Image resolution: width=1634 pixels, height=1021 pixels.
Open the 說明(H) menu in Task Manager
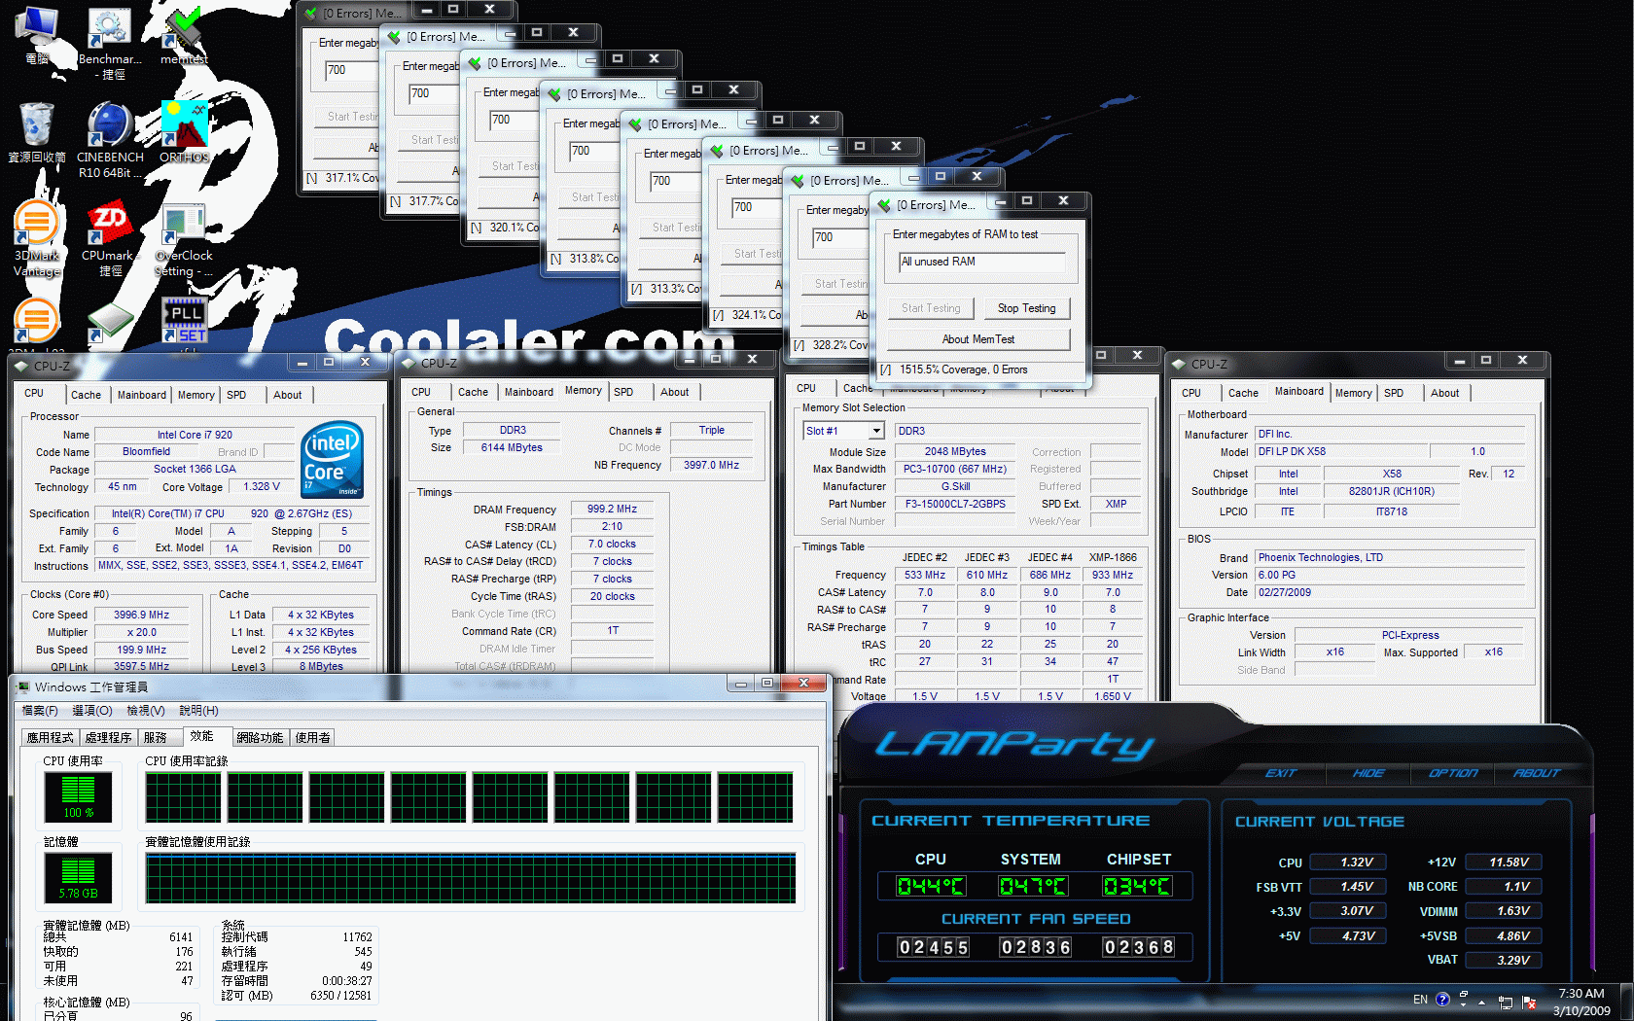[x=198, y=711]
